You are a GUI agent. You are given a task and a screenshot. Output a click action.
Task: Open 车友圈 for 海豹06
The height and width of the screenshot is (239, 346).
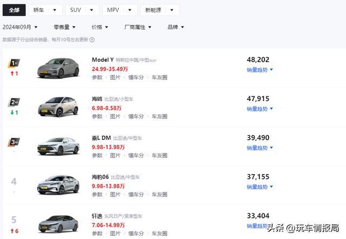coord(159,195)
